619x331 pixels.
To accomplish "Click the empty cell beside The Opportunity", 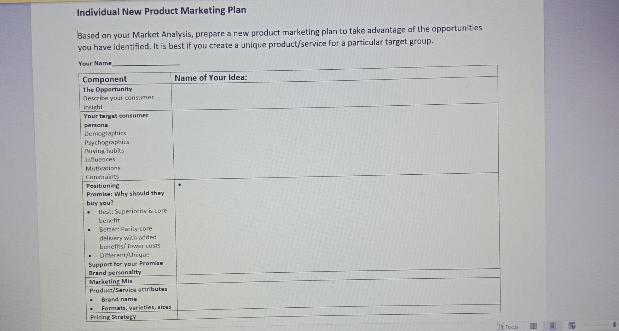I will [x=335, y=94].
